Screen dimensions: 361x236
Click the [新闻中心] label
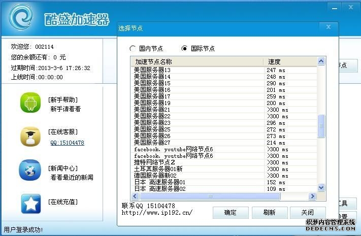click(x=63, y=168)
